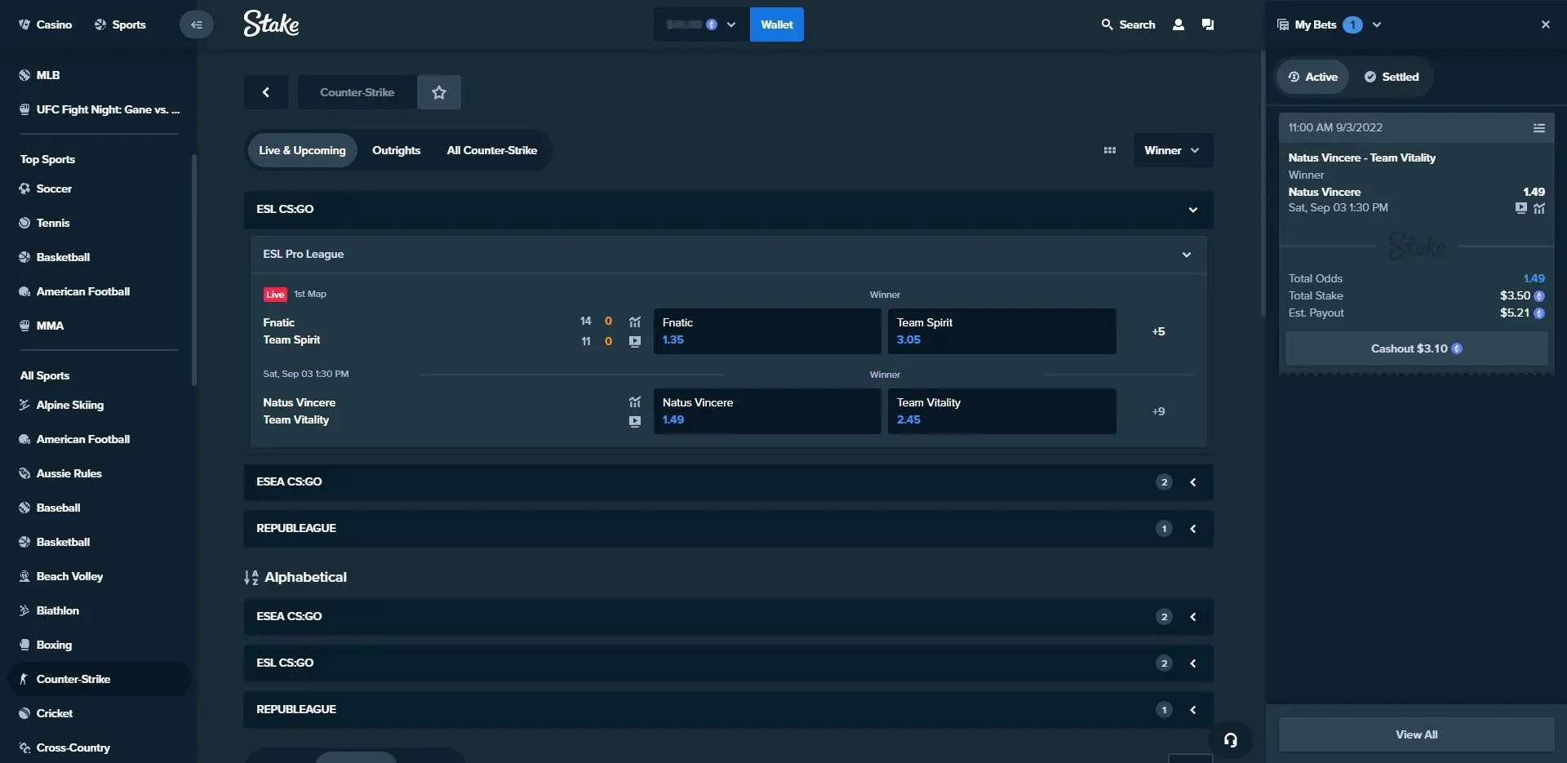Click the Alphabetical sort heading
Image resolution: width=1567 pixels, height=763 pixels.
click(x=295, y=577)
